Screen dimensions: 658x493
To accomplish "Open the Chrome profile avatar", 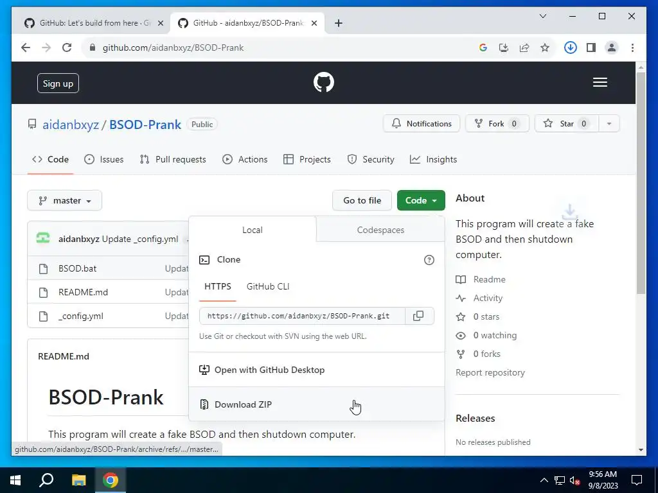I will [612, 48].
